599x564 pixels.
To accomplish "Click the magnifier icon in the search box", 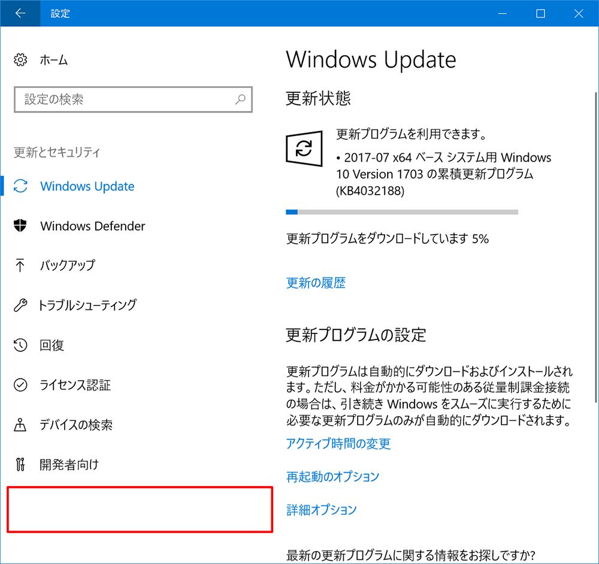I will (240, 99).
